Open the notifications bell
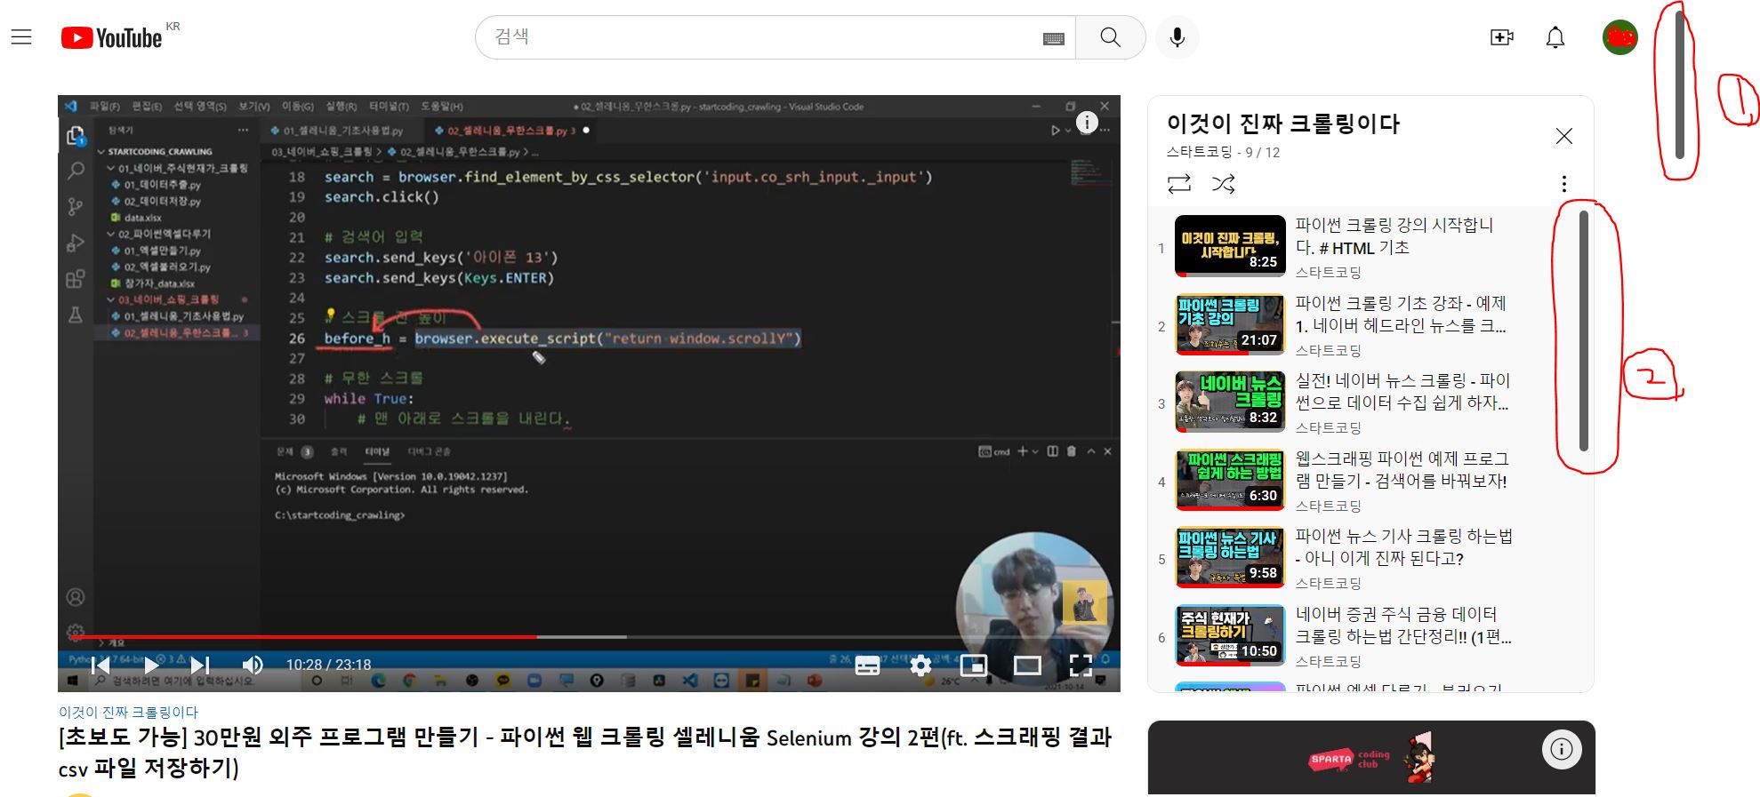 click(1555, 37)
